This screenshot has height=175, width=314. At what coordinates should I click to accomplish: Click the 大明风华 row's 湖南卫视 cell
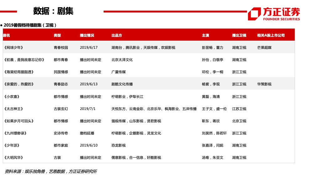pos(239,157)
